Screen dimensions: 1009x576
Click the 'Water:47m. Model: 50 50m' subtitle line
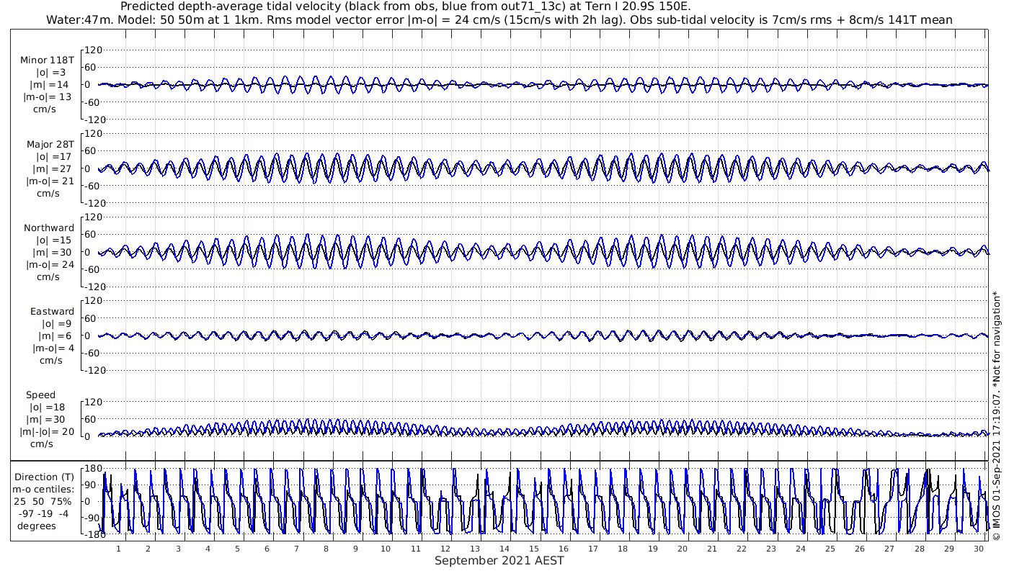(499, 20)
